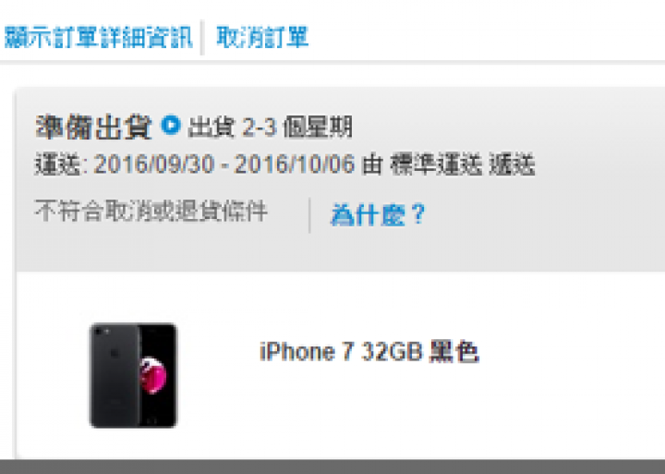The image size is (665, 474).
Task: Click the rear camera on the iPhone image
Action: click(x=99, y=332)
